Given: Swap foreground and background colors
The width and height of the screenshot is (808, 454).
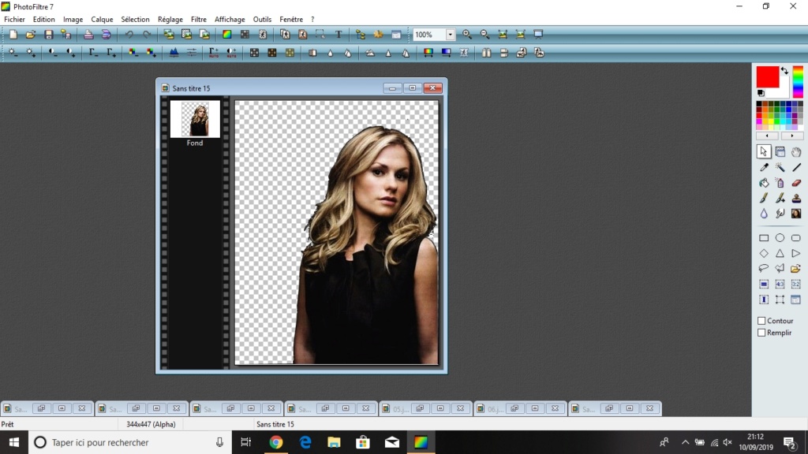Looking at the screenshot, I should pyautogui.click(x=784, y=70).
